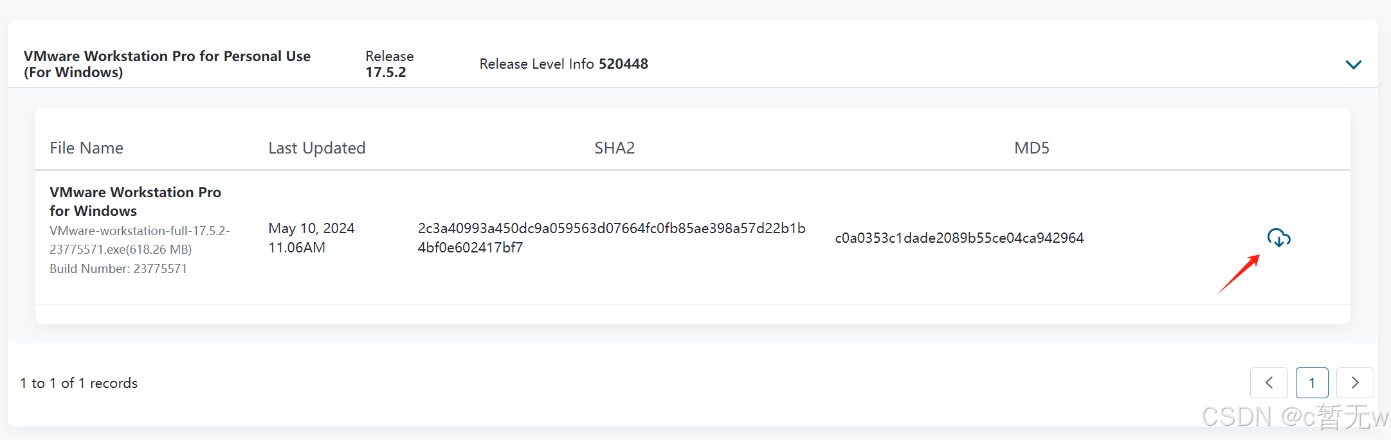Click the Build Number 23775571 text
The height and width of the screenshot is (440, 1391).
point(118,268)
